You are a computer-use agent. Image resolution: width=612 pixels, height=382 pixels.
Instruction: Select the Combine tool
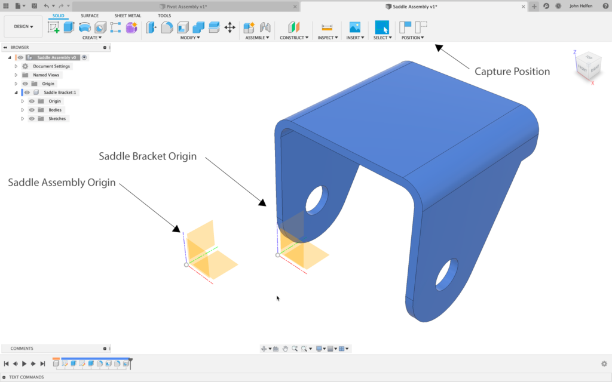coord(198,27)
